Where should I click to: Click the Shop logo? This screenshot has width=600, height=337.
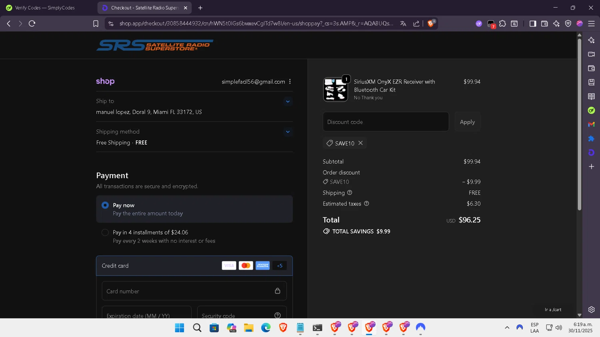point(105,81)
